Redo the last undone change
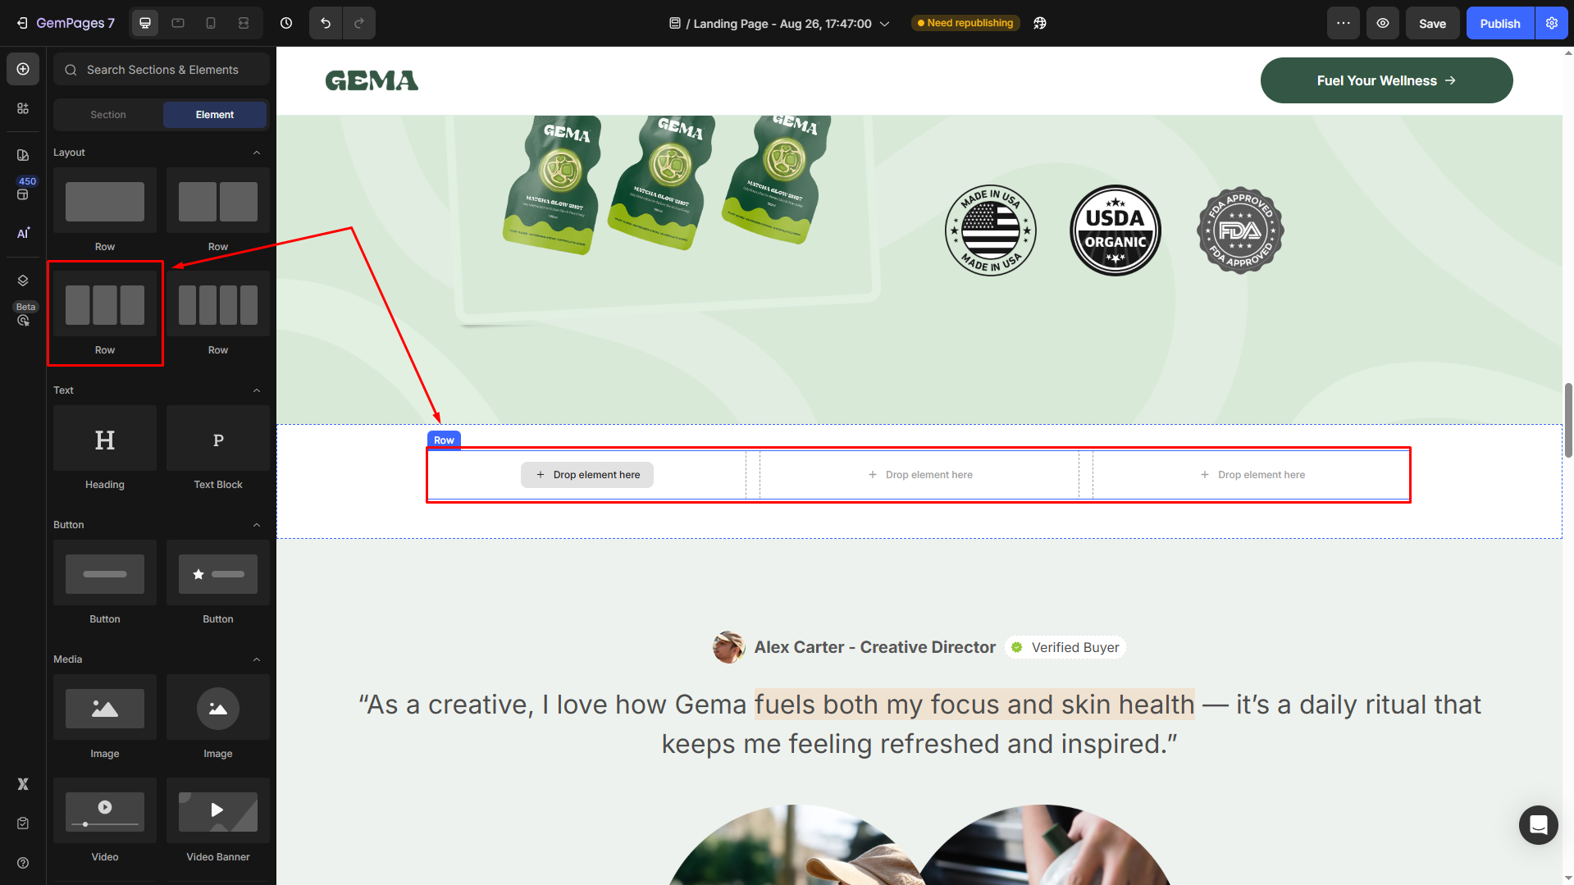This screenshot has width=1574, height=885. coord(359,23)
